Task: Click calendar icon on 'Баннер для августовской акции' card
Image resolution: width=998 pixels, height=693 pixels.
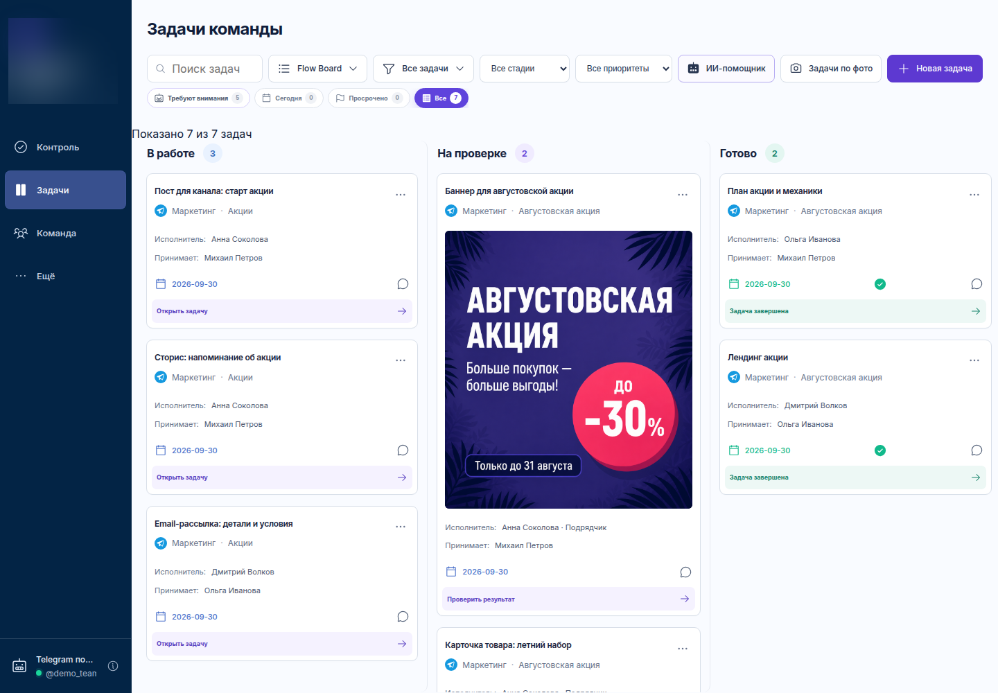Action: click(451, 572)
